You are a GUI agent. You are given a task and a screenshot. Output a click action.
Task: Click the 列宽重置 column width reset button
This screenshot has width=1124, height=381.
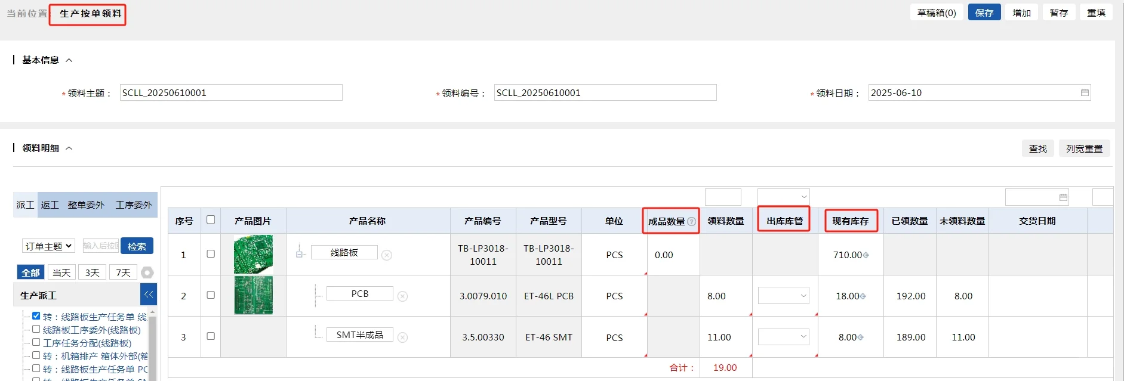pos(1085,148)
